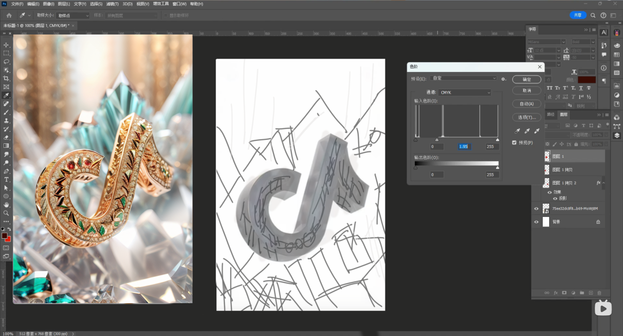This screenshot has width=623, height=336.
Task: Open the 预设 preset dropdown in Levels
Action: [x=464, y=78]
